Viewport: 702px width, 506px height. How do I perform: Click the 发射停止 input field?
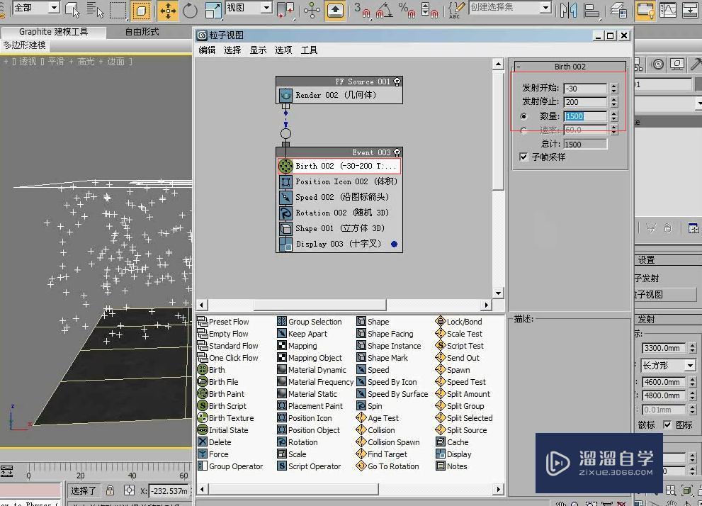click(x=584, y=102)
